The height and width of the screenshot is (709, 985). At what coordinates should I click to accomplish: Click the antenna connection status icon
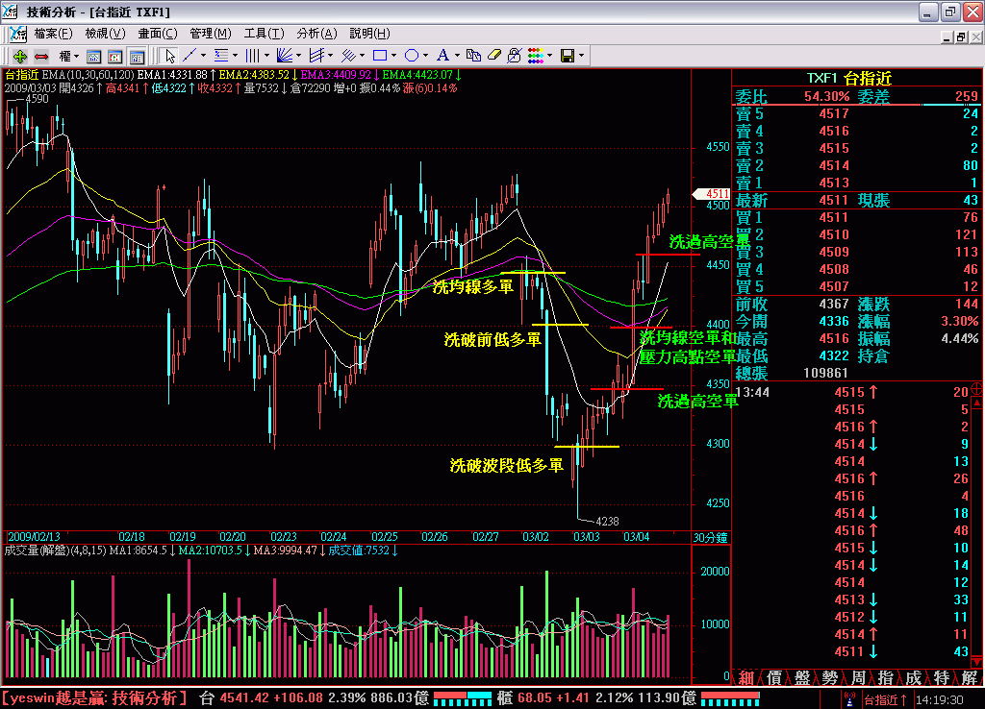[850, 699]
